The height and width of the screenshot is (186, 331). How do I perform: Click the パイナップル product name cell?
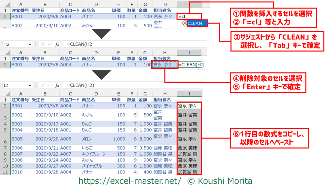[95, 166]
